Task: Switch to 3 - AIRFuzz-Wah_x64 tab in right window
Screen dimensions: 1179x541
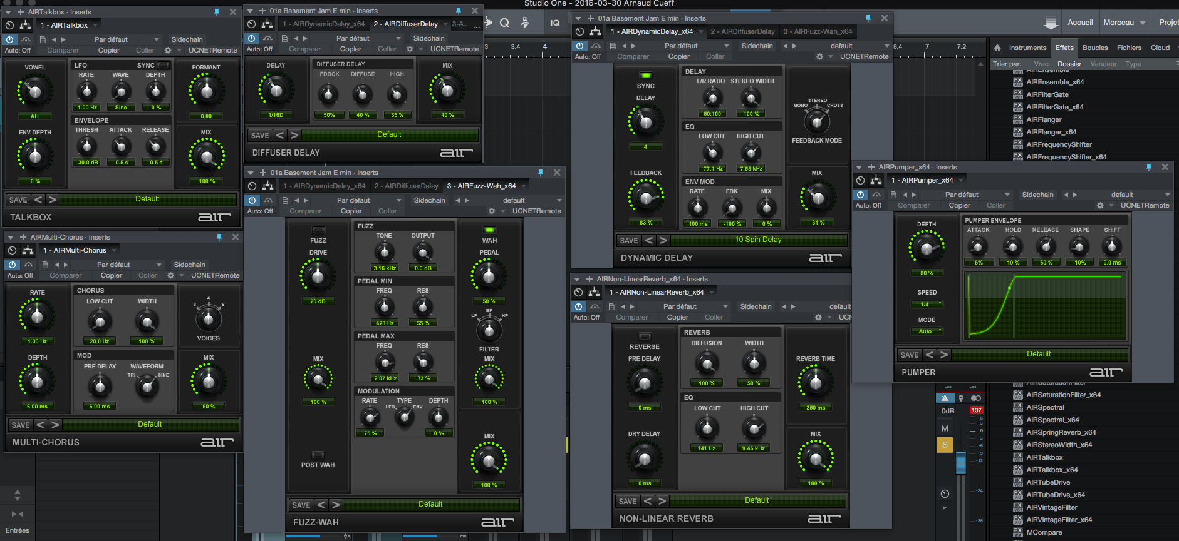Action: click(818, 31)
